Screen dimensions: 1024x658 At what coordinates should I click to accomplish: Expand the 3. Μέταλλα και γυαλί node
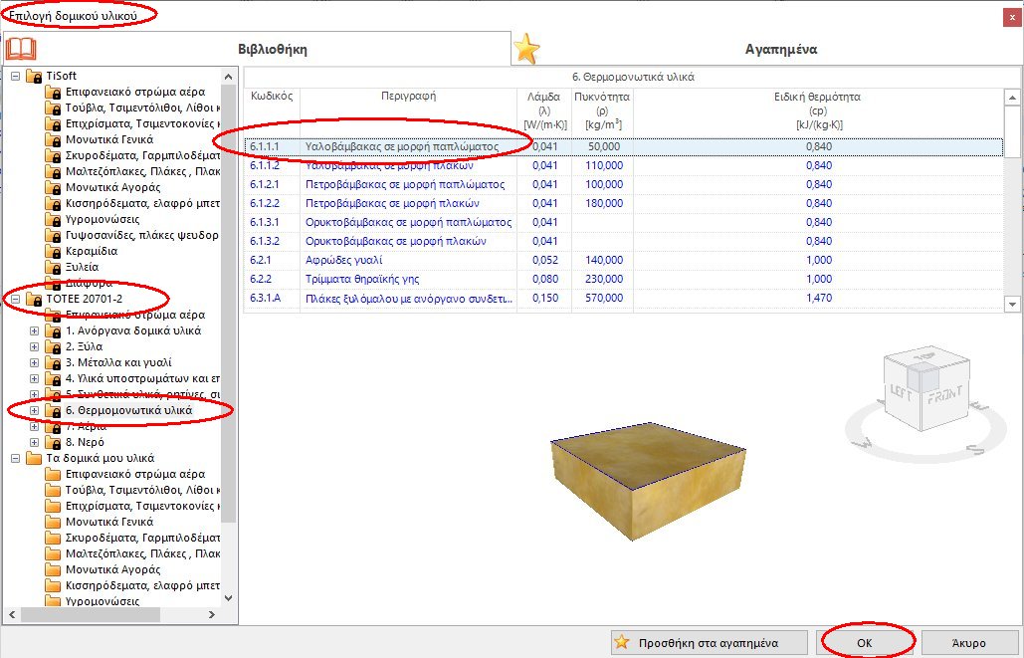(34, 361)
